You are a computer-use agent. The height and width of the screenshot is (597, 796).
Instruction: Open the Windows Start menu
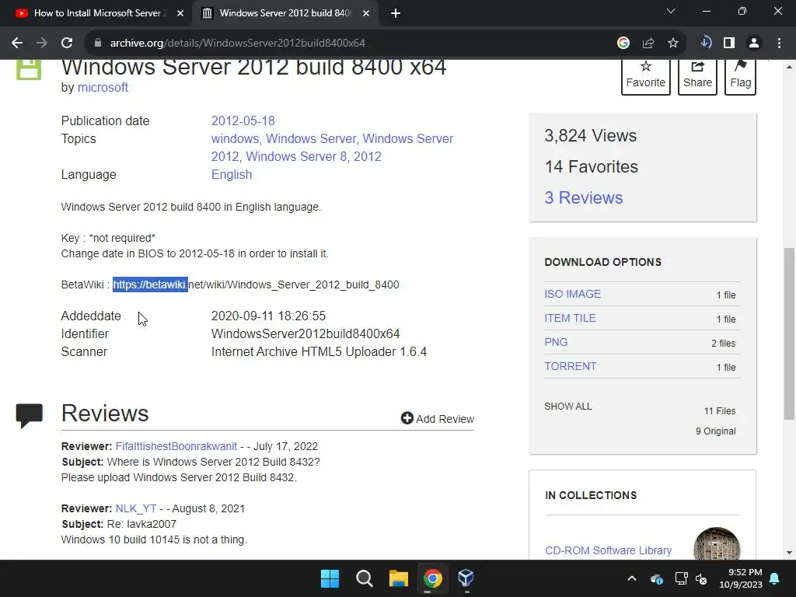pyautogui.click(x=330, y=578)
